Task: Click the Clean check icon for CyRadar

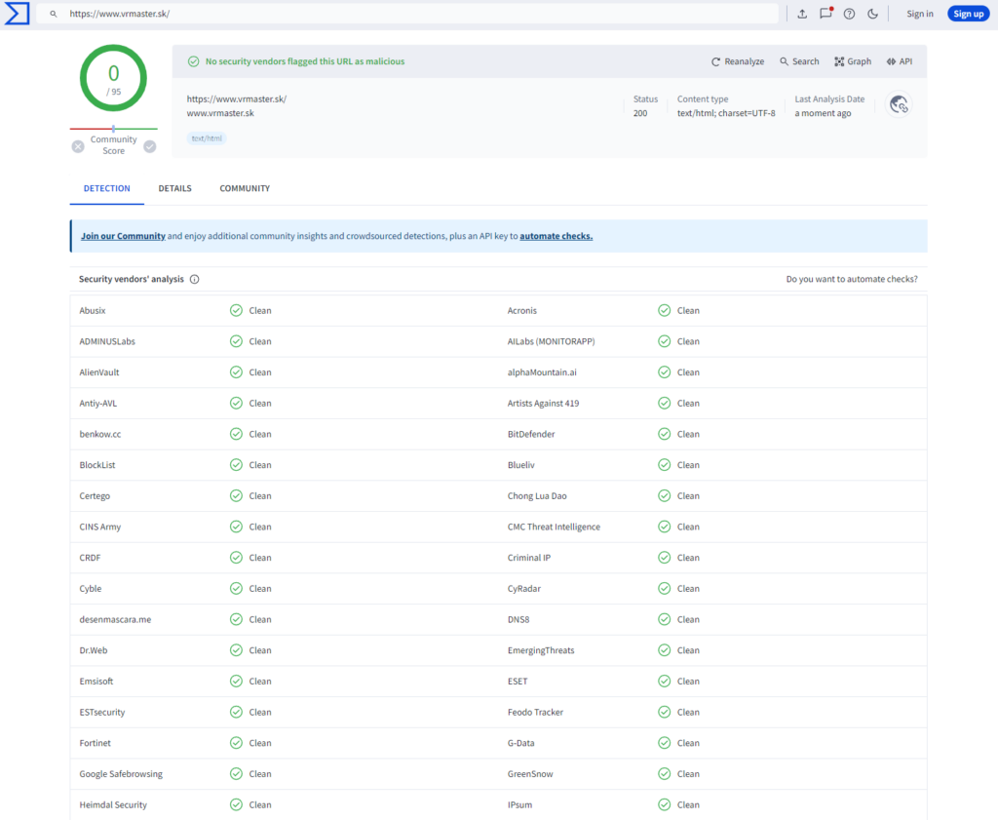Action: 665,589
